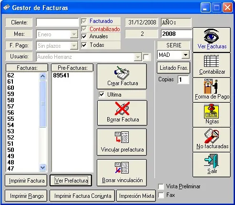Click the Facturas list scrollbar thumb
Image resolution: width=235 pixels, height=205 pixels.
pos(42,104)
